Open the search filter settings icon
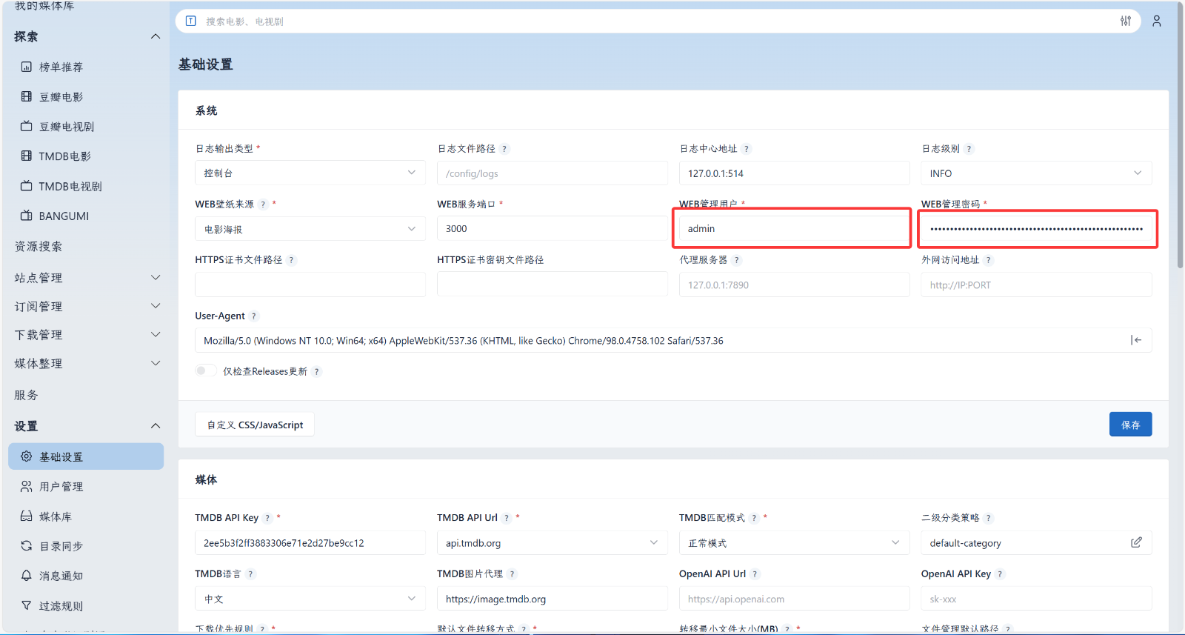1185x635 pixels. (x=1125, y=21)
